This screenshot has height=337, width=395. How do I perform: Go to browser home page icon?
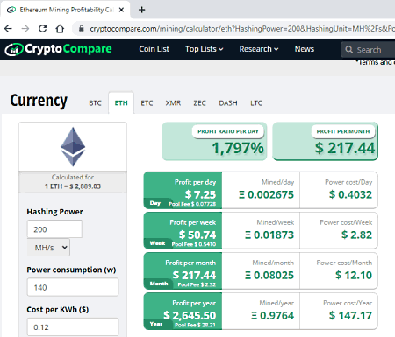point(60,29)
